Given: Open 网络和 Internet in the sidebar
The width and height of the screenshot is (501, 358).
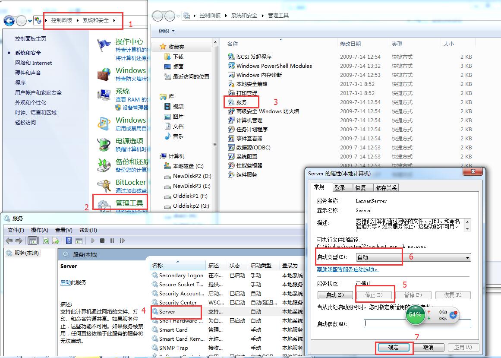Looking at the screenshot, I should coord(34,63).
